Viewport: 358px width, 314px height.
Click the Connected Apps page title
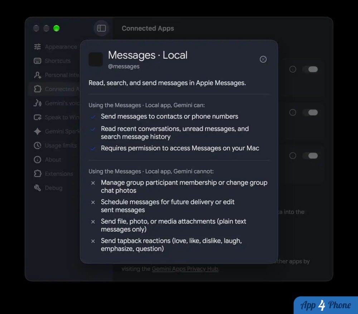148,28
